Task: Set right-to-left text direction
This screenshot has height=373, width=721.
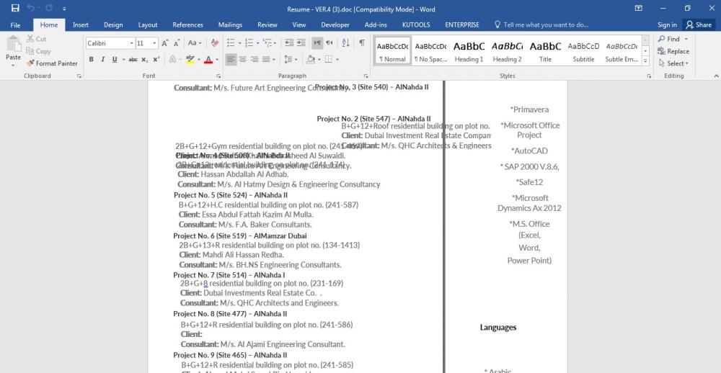Action: tap(329, 43)
